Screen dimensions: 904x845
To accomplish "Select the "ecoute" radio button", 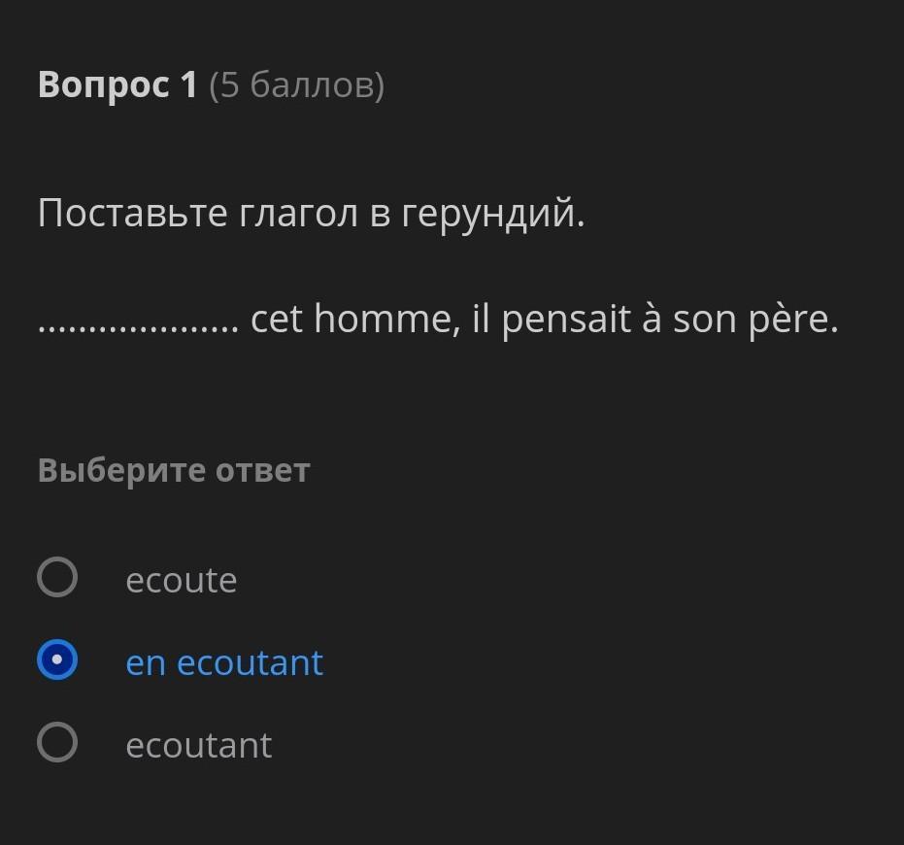I will pyautogui.click(x=57, y=577).
